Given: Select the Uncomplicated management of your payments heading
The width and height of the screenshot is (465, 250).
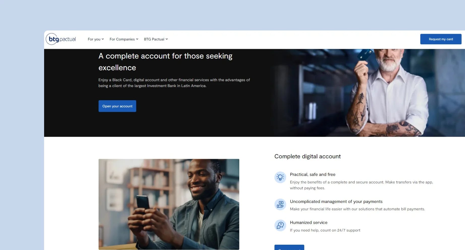Looking at the screenshot, I should [x=336, y=201].
